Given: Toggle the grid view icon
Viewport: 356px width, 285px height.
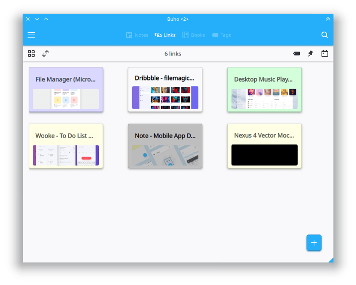Looking at the screenshot, I should pyautogui.click(x=31, y=54).
